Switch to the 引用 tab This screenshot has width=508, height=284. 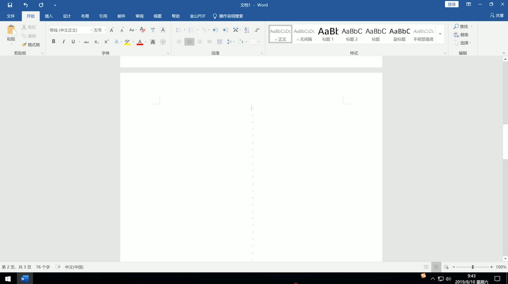tap(103, 16)
